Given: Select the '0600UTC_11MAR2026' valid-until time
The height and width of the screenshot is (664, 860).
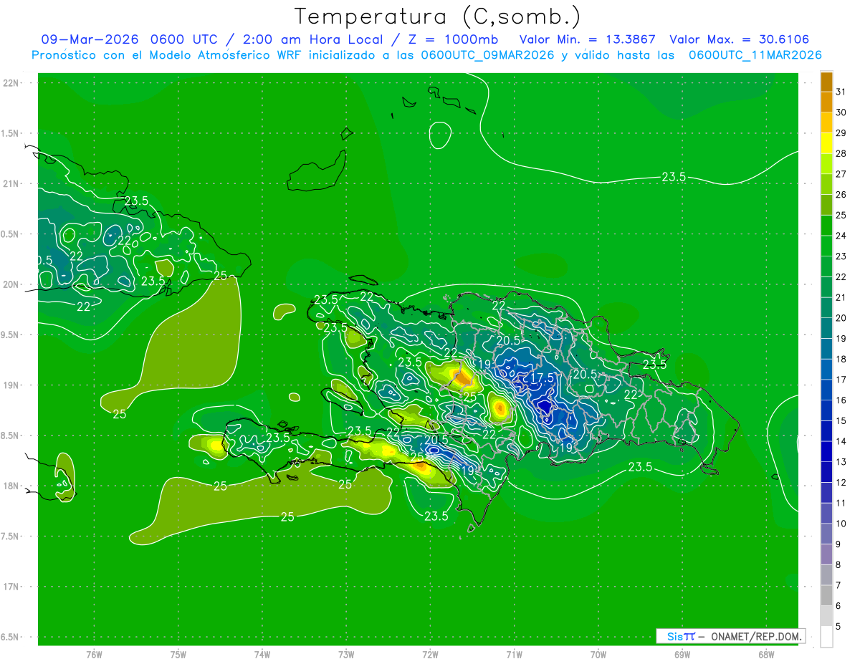Looking at the screenshot, I should pos(755,54).
